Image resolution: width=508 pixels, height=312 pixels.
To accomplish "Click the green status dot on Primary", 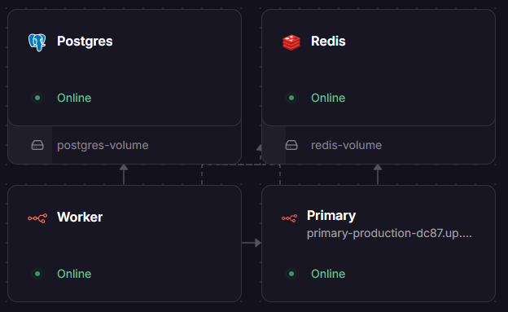I will 291,274.
